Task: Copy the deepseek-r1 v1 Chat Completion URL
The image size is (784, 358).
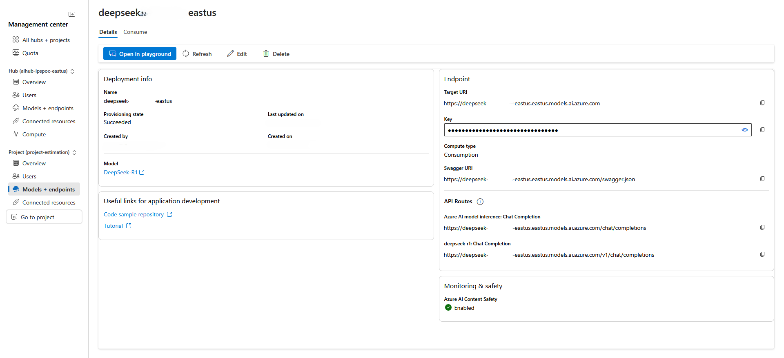Action: (762, 254)
